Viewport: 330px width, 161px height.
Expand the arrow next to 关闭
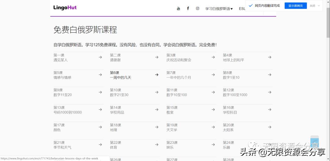coord(319,6)
